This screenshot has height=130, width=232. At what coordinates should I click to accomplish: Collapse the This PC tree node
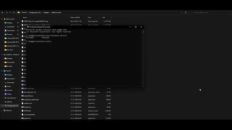2,71
